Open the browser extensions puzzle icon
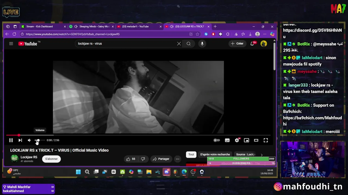Screen dimensions: 348x195 point(228,34)
